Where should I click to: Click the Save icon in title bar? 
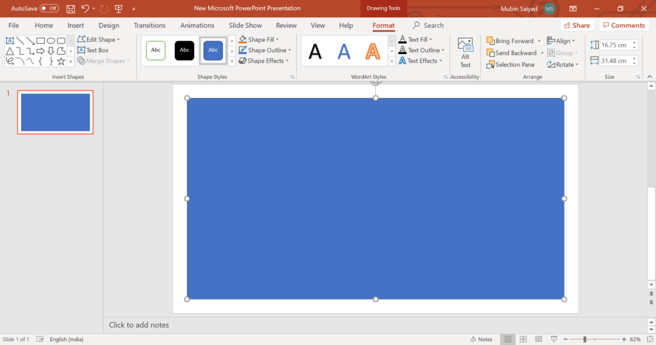(70, 8)
